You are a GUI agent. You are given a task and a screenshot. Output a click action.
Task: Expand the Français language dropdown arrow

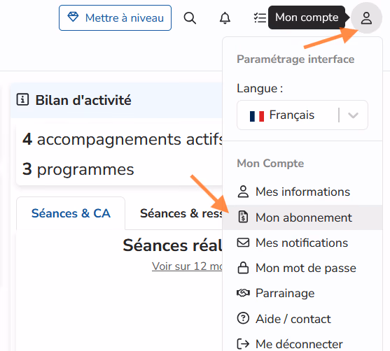coord(353,115)
